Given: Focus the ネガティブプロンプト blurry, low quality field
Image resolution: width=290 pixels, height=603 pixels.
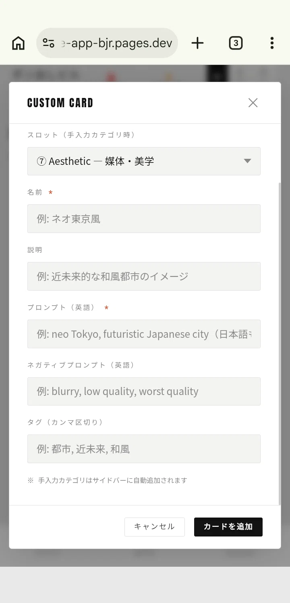Looking at the screenshot, I should pyautogui.click(x=144, y=391).
